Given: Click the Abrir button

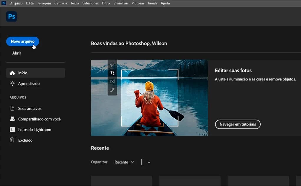Looking at the screenshot, I should pos(17,53).
